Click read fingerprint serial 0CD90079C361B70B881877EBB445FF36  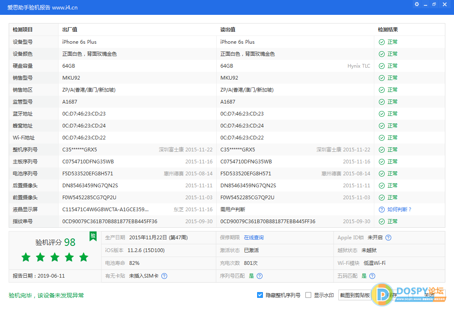(x=268, y=222)
